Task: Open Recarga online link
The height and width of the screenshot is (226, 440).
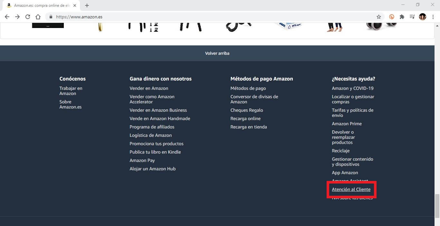Action: [x=245, y=118]
